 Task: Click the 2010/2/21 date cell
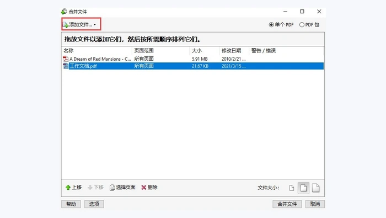pyautogui.click(x=233, y=59)
